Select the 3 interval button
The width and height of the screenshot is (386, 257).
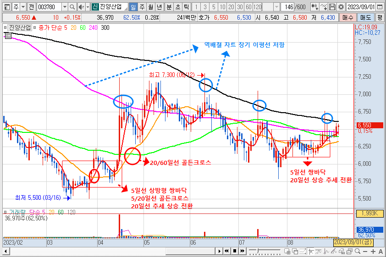205,7
